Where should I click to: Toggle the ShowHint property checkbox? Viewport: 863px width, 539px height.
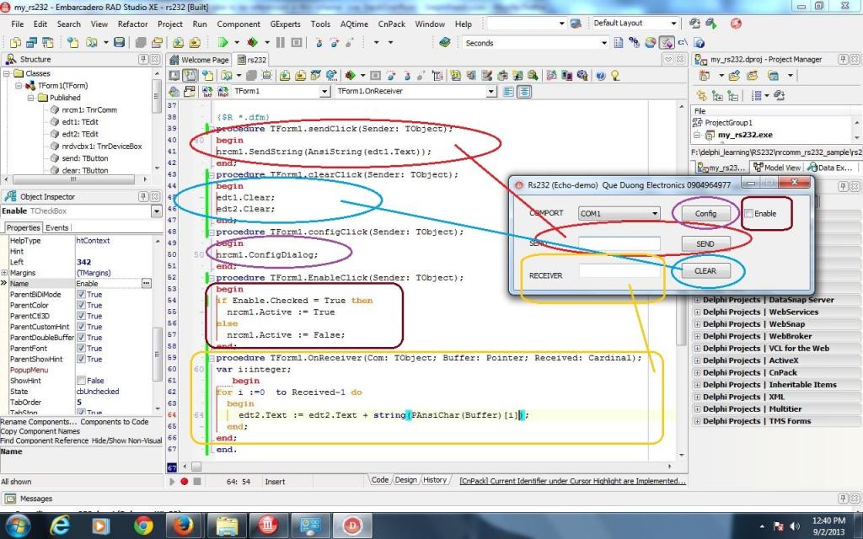point(82,381)
